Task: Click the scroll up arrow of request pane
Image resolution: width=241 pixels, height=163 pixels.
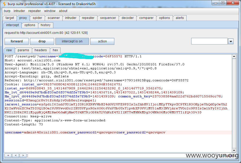Action: pyautogui.click(x=234, y=57)
